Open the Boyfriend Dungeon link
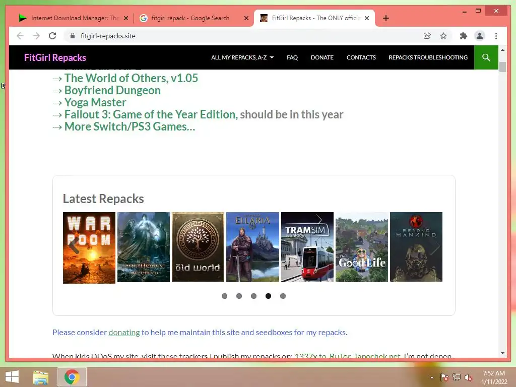This screenshot has width=516, height=387. point(112,91)
